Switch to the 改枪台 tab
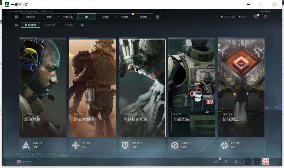The width and height of the screenshot is (284, 168). (144, 17)
